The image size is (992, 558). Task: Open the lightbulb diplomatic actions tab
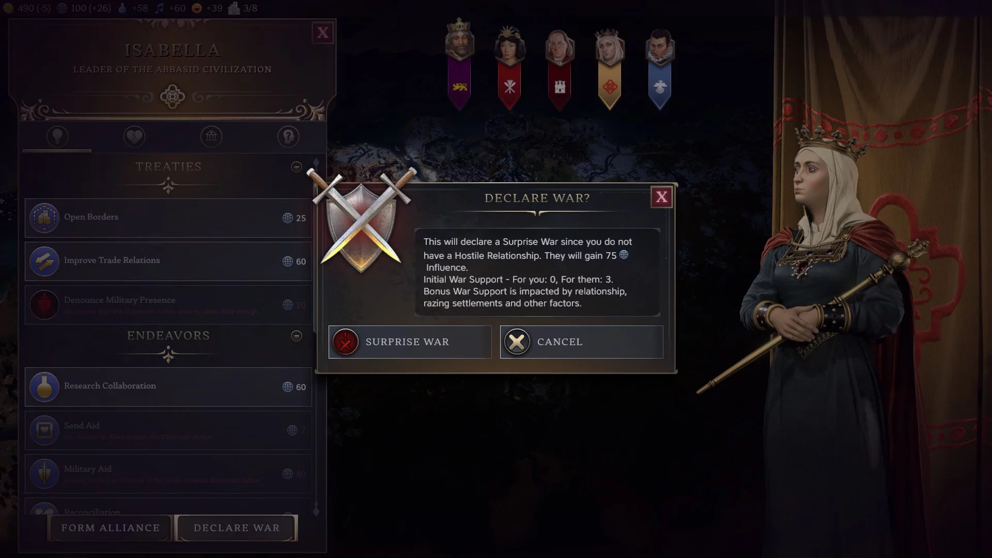[x=57, y=136]
